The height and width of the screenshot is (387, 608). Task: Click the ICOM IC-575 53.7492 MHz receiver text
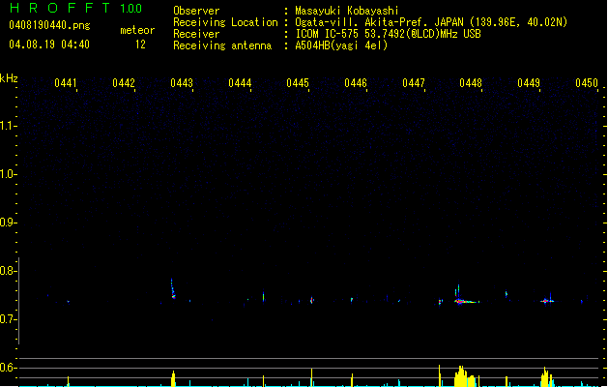(388, 34)
